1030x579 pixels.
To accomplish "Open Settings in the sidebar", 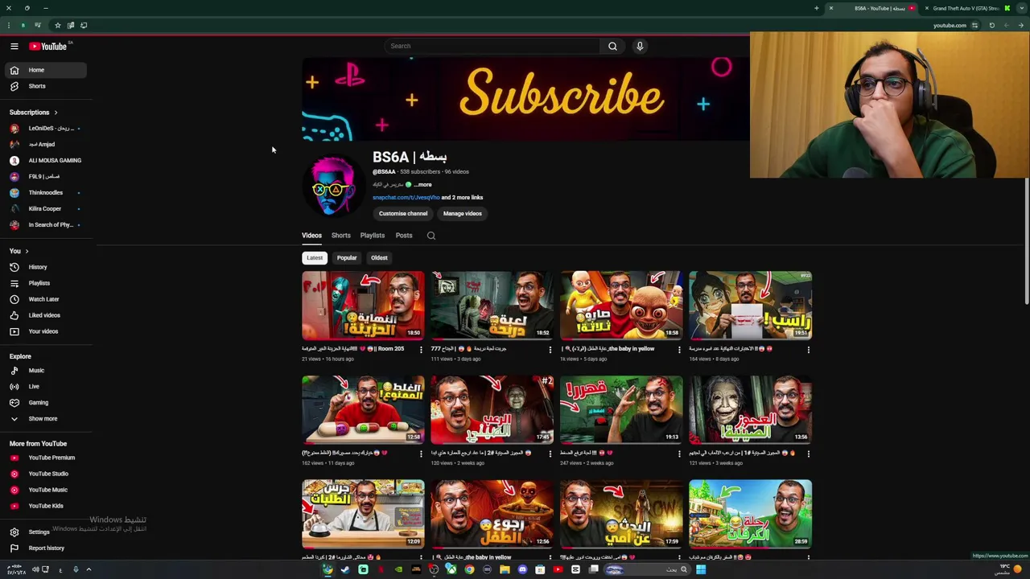I will point(44,532).
